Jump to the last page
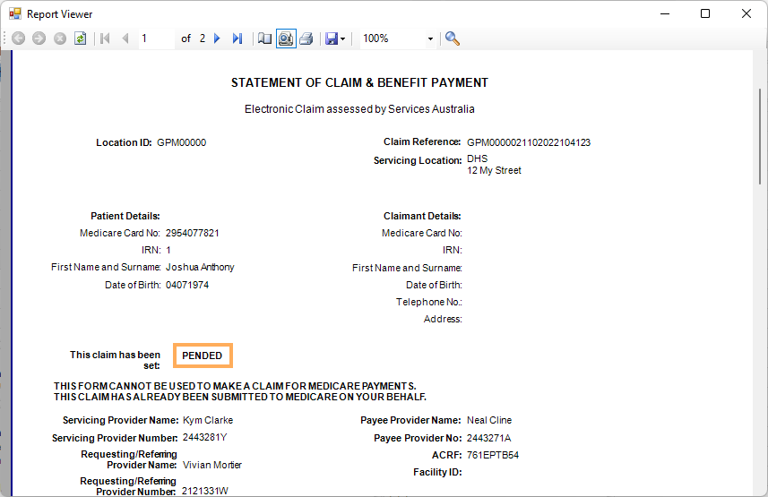Image resolution: width=768 pixels, height=497 pixels. pos(237,39)
